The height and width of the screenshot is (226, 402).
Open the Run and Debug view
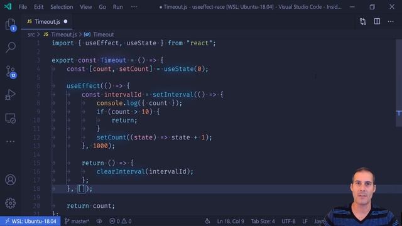(10, 95)
